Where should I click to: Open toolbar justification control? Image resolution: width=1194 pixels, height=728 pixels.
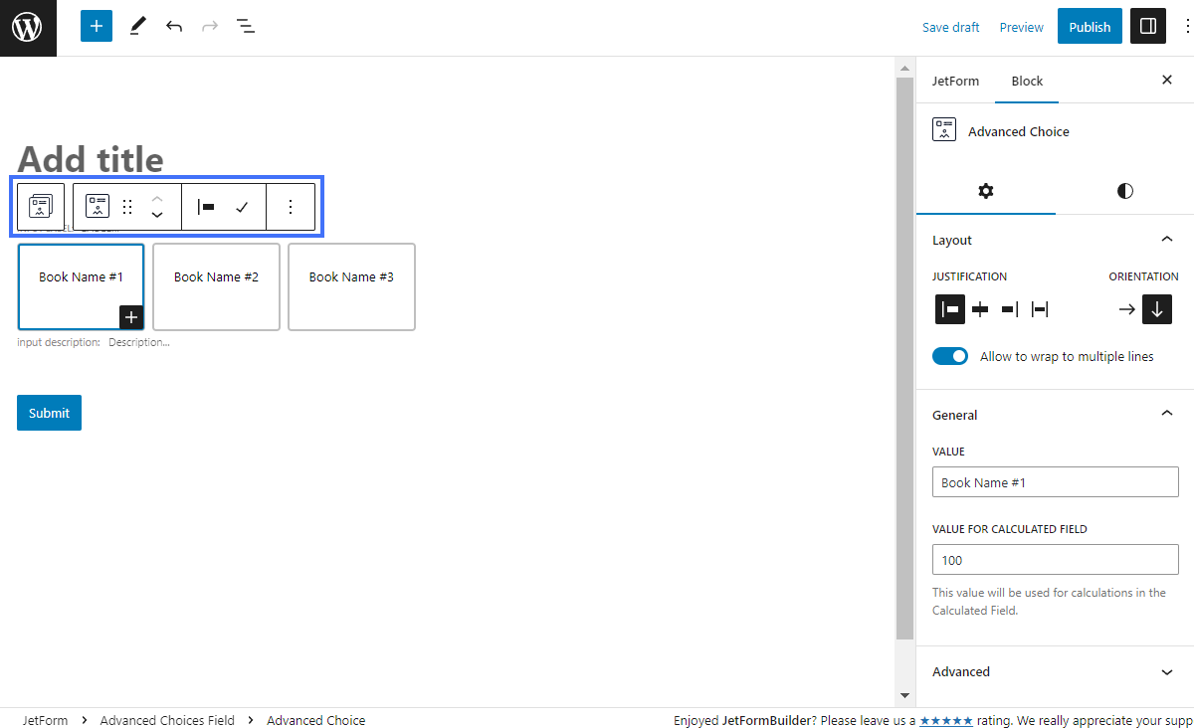206,207
